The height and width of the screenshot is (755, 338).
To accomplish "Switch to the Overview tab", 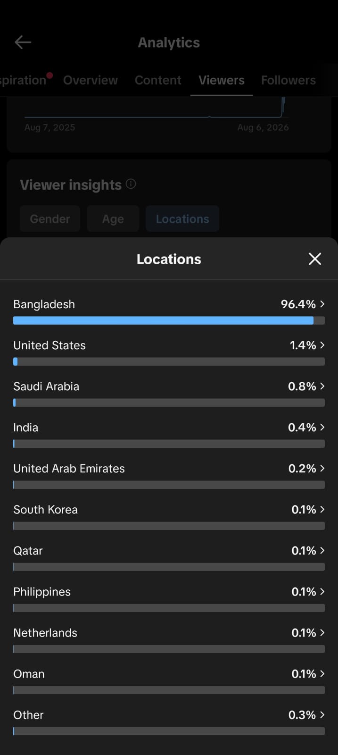I will click(x=91, y=80).
